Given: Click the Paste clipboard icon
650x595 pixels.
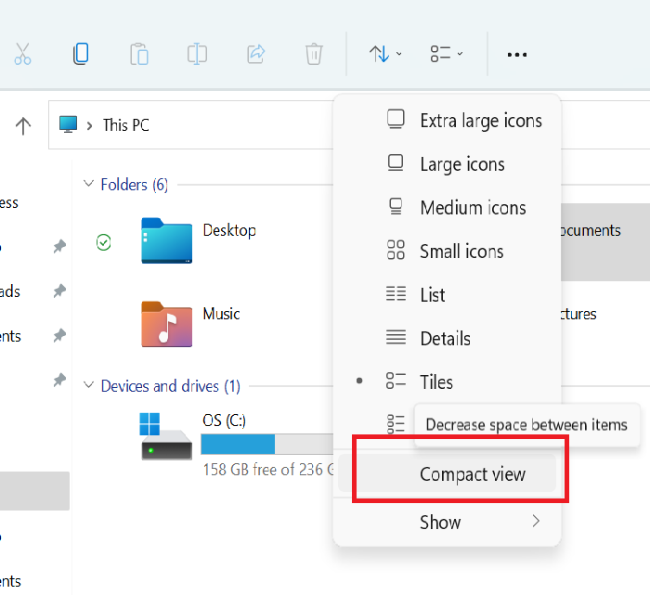Looking at the screenshot, I should 139,54.
